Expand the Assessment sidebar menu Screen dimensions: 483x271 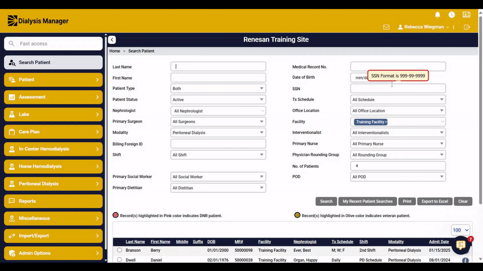coord(54,97)
